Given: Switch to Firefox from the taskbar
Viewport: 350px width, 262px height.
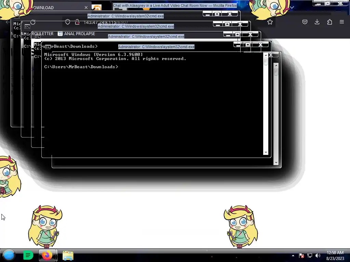Looking at the screenshot, I should pos(48,255).
